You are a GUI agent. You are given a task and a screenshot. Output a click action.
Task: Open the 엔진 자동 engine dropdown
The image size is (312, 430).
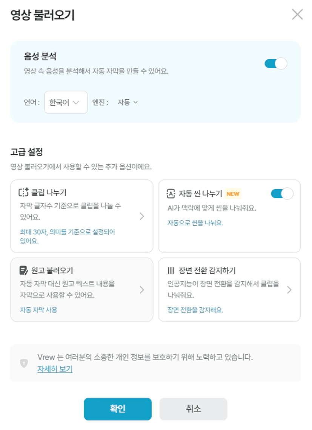pyautogui.click(x=128, y=102)
